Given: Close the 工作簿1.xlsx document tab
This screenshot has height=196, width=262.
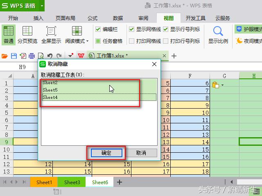Looking at the screenshot, I should click(164, 56).
